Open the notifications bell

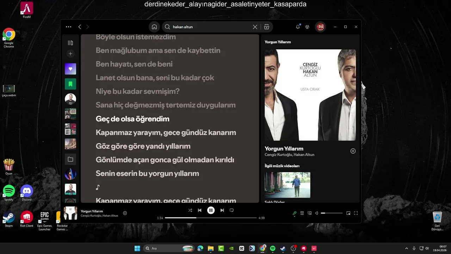[298, 27]
